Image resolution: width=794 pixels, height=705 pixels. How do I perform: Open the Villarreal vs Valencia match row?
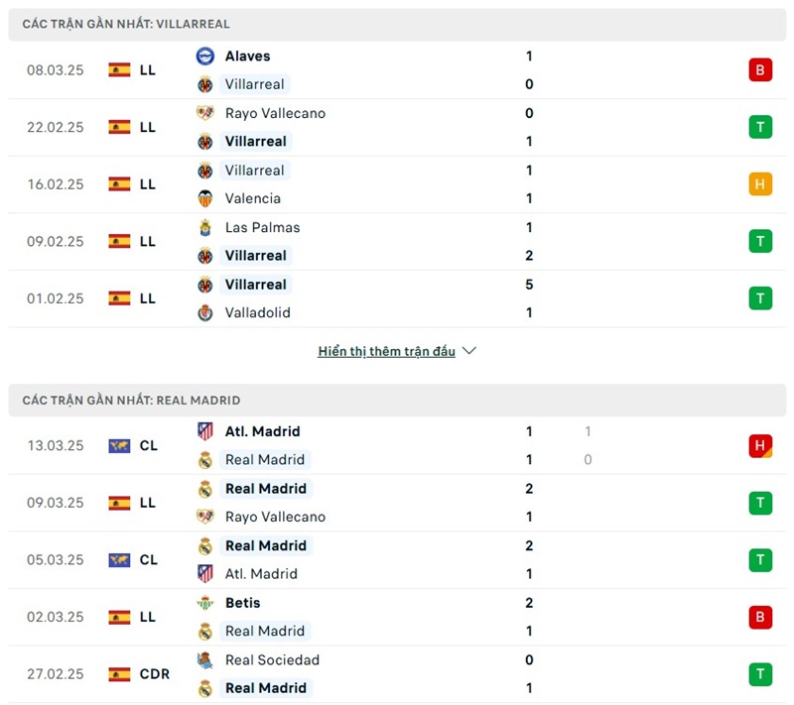pos(397,184)
